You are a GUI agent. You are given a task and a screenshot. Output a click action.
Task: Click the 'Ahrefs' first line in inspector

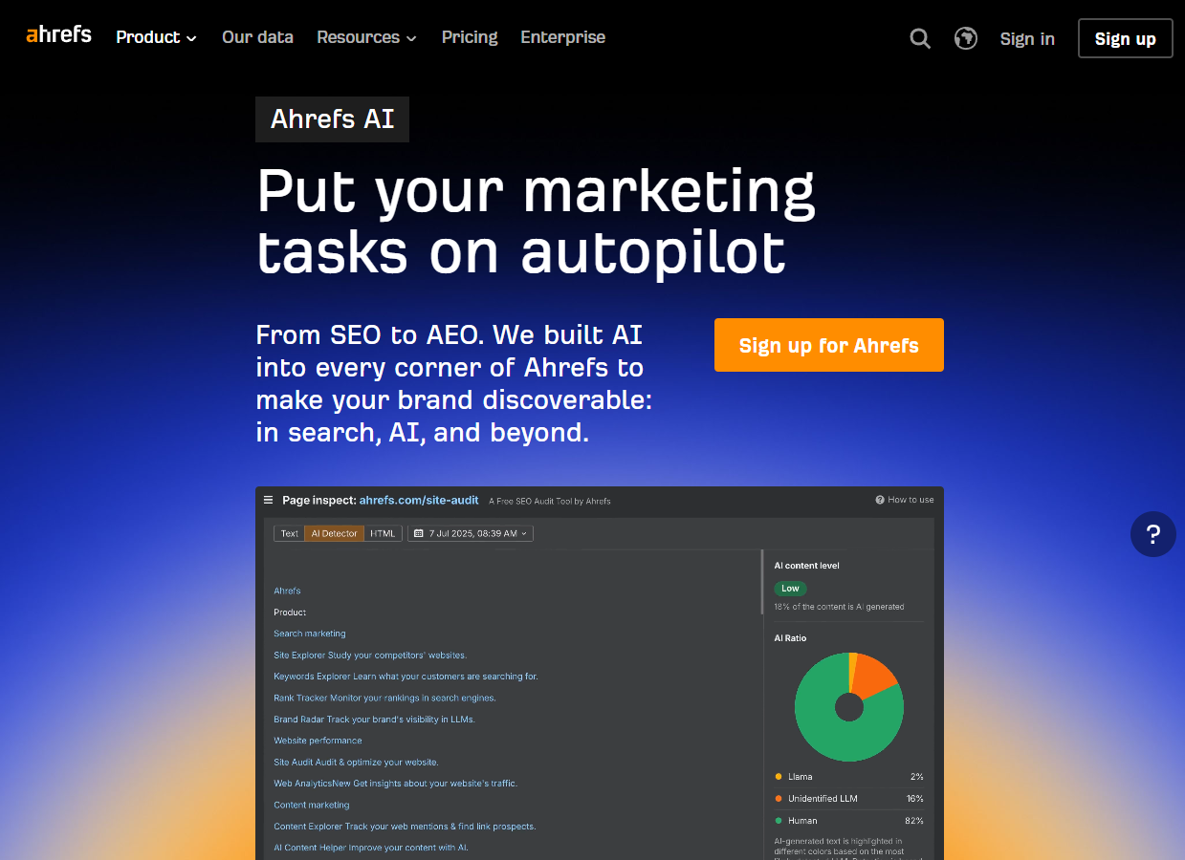287,591
